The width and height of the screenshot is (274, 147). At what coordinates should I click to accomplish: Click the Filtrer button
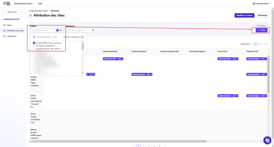261,30
